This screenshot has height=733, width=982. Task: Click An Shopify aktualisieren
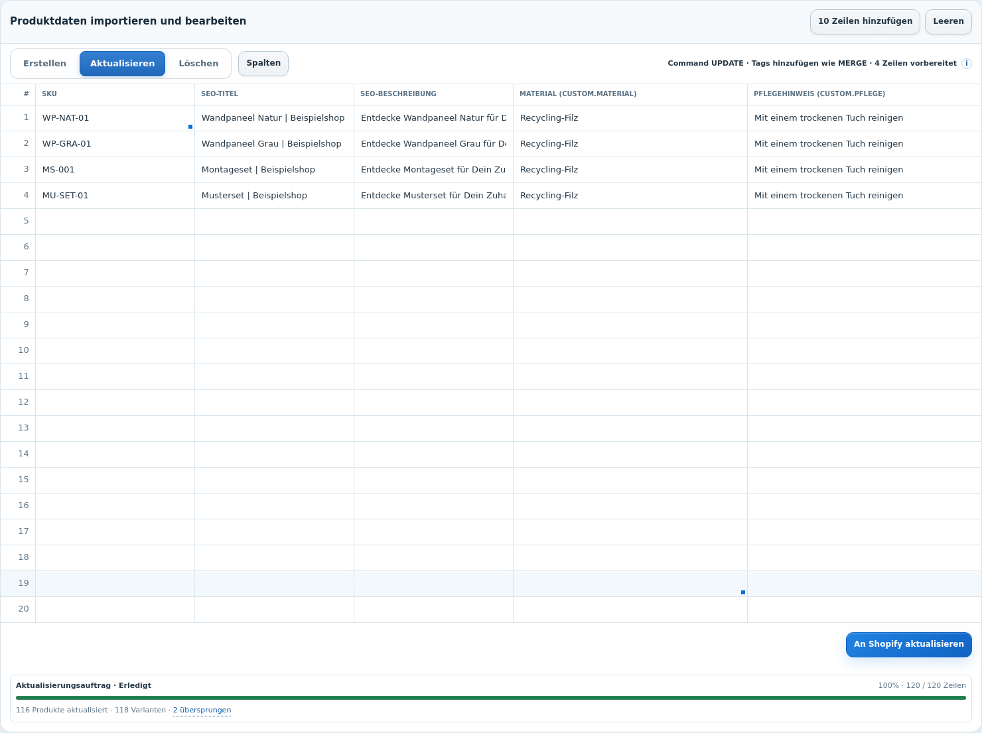point(909,645)
